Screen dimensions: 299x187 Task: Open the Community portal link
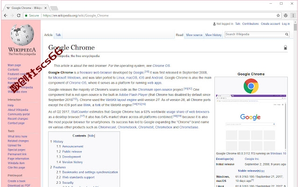click(x=19, y=114)
